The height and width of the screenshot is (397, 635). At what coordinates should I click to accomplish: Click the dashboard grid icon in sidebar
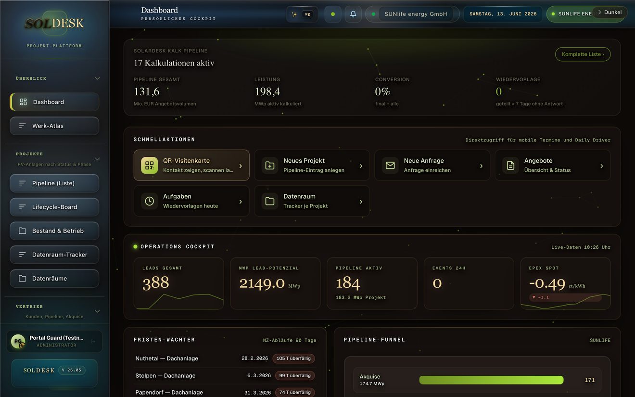(x=23, y=102)
